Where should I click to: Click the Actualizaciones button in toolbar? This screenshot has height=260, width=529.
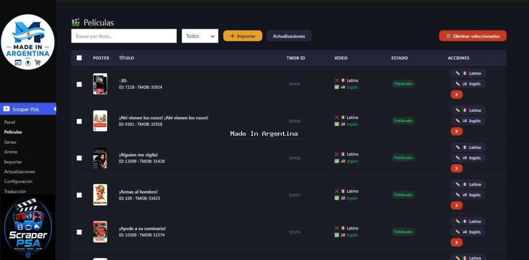click(289, 36)
